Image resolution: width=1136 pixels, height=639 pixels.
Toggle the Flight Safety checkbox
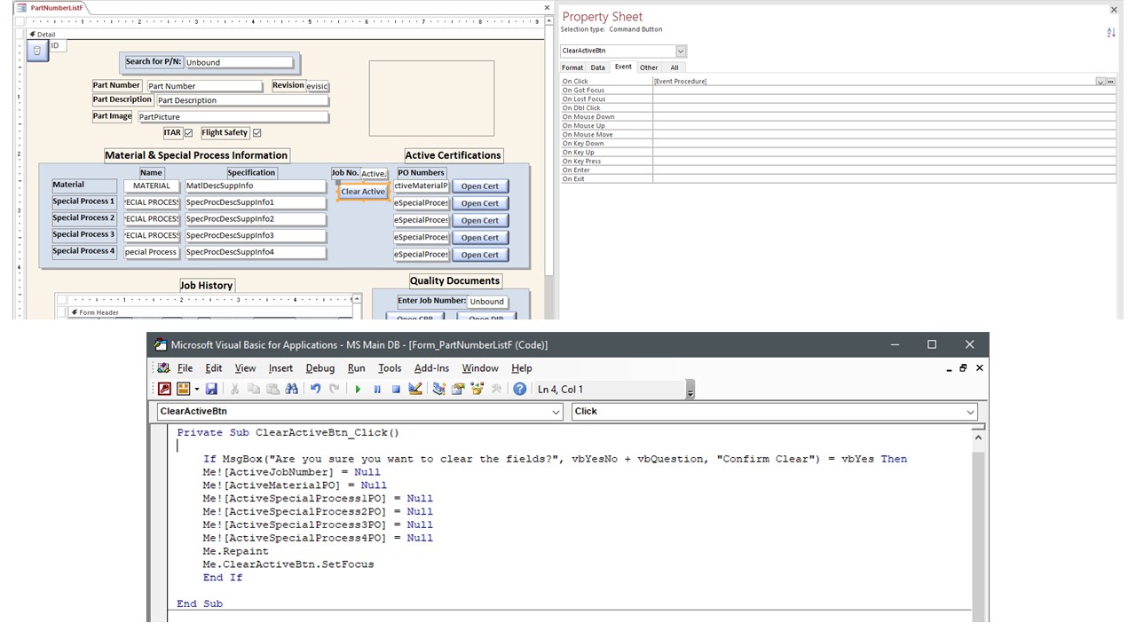[256, 133]
